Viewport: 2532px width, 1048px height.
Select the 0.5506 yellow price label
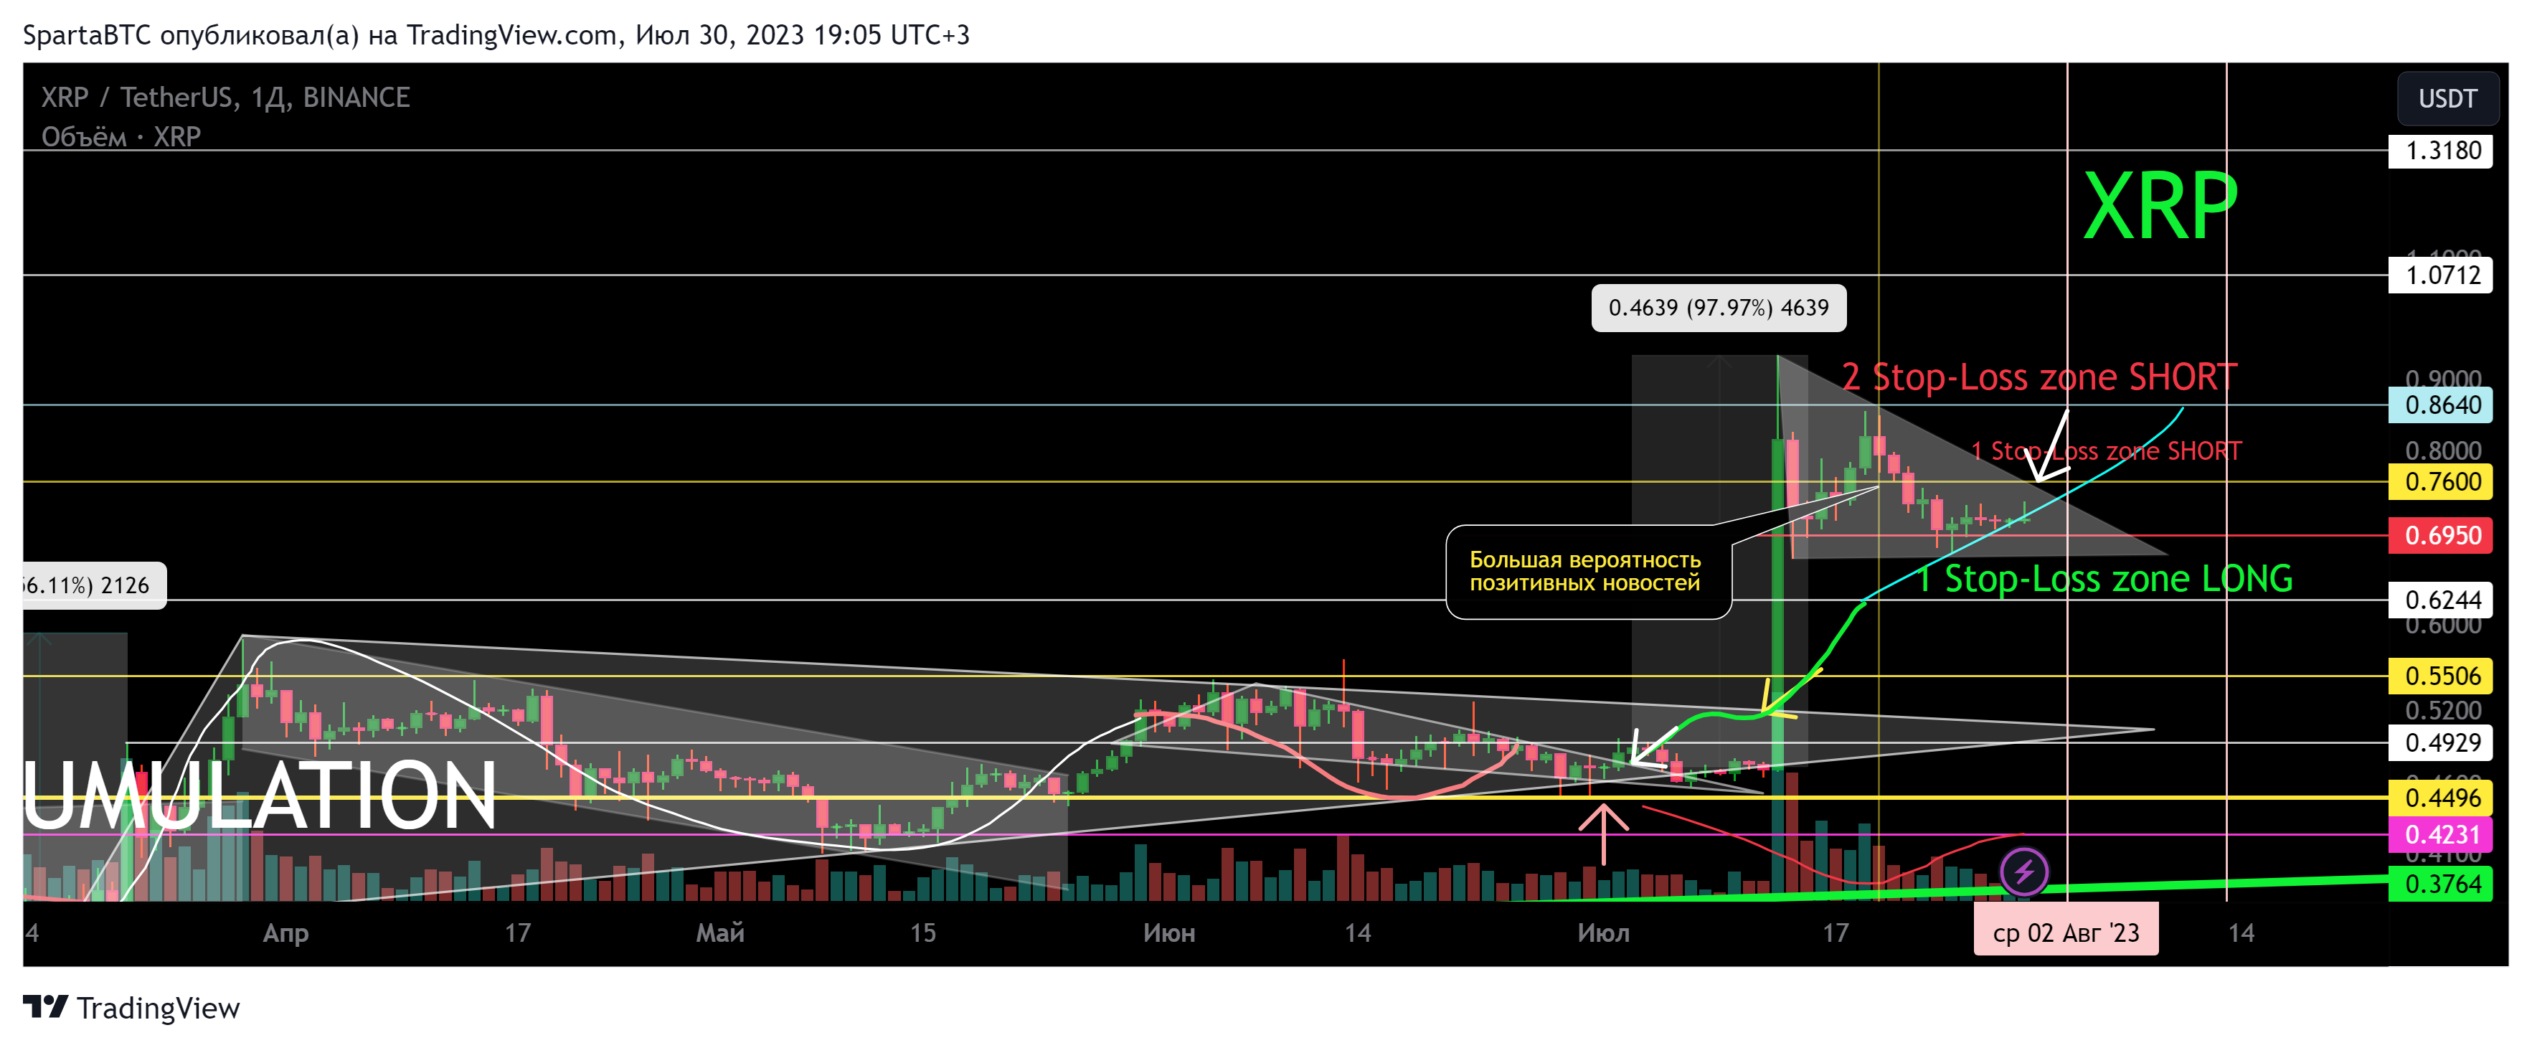(2441, 676)
